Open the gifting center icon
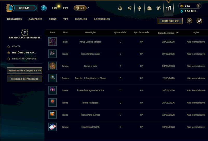208x141 pixels. click(190, 21)
